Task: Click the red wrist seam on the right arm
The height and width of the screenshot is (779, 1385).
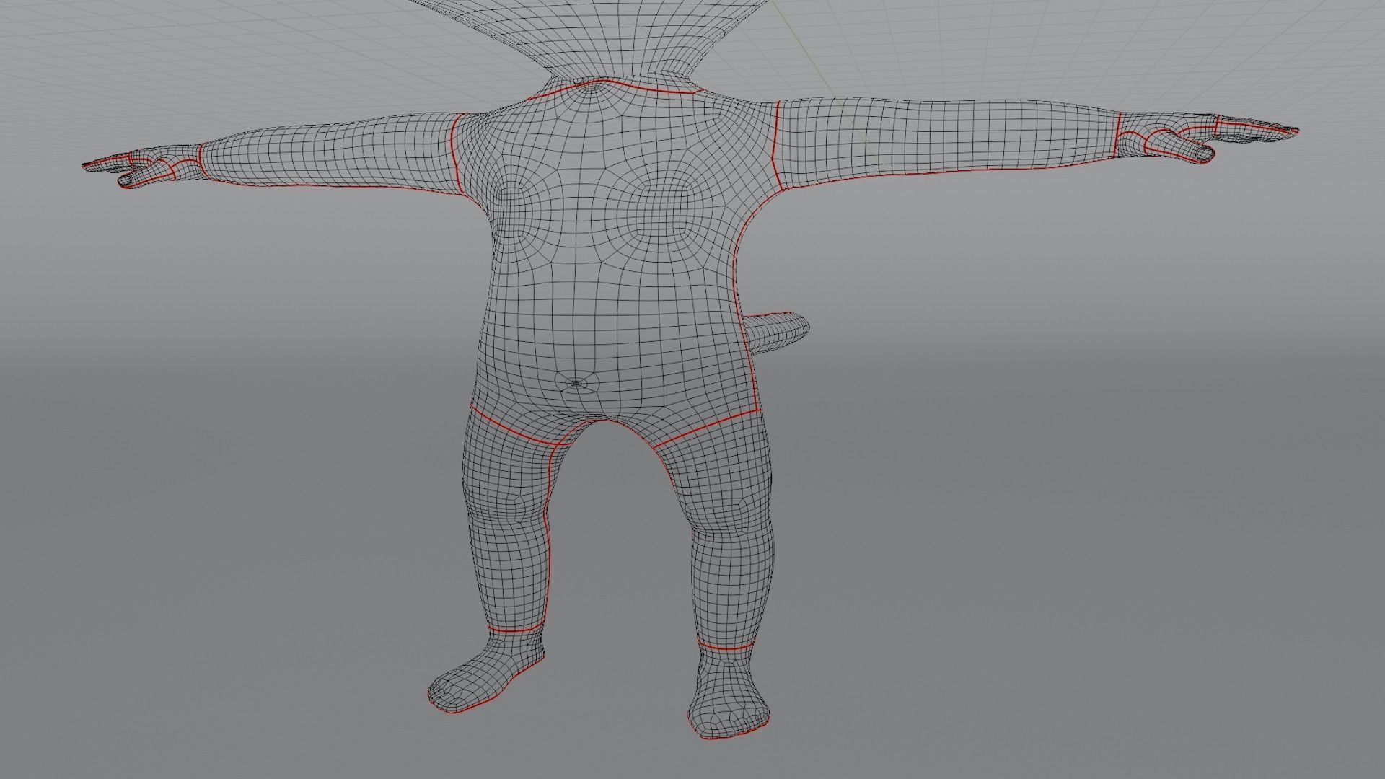Action: coord(1117,134)
